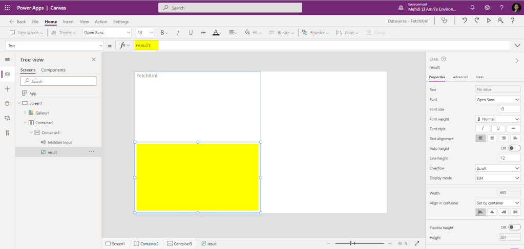Click the Insert plus icon in sidebar
524x249 pixels.
[x=7, y=89]
